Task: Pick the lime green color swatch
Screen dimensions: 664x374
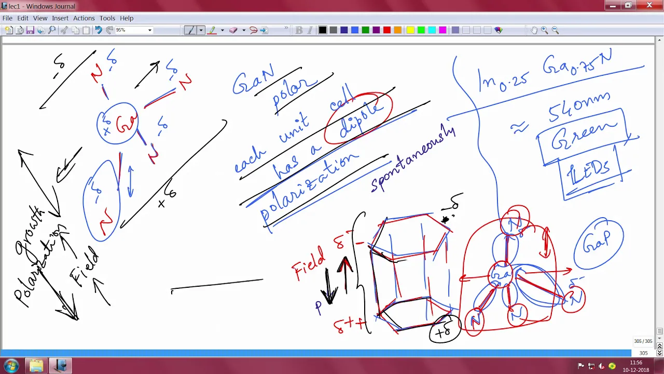Action: [421, 30]
